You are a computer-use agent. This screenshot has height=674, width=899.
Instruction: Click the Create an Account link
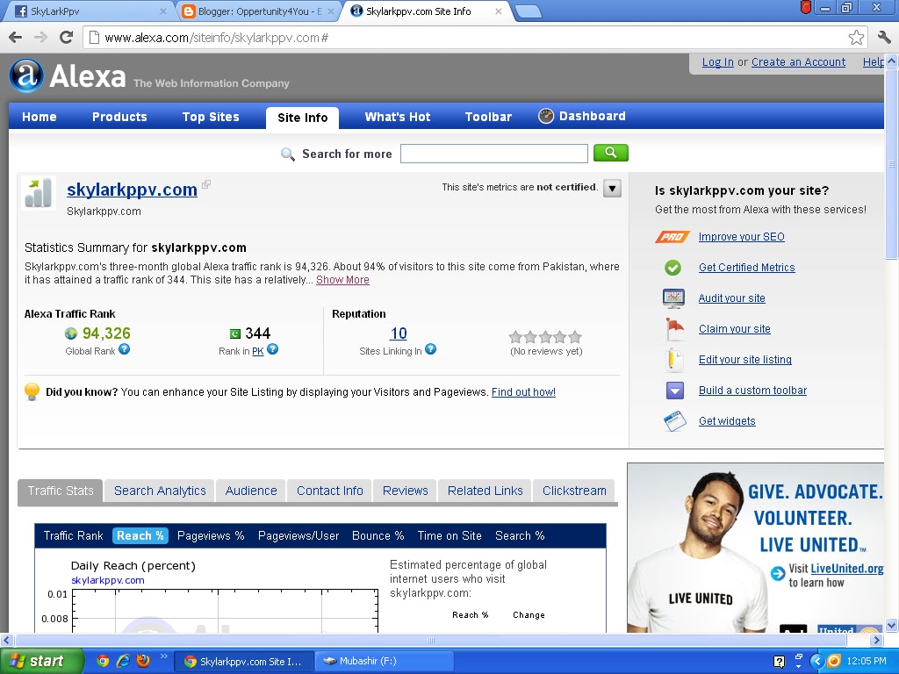tap(798, 62)
